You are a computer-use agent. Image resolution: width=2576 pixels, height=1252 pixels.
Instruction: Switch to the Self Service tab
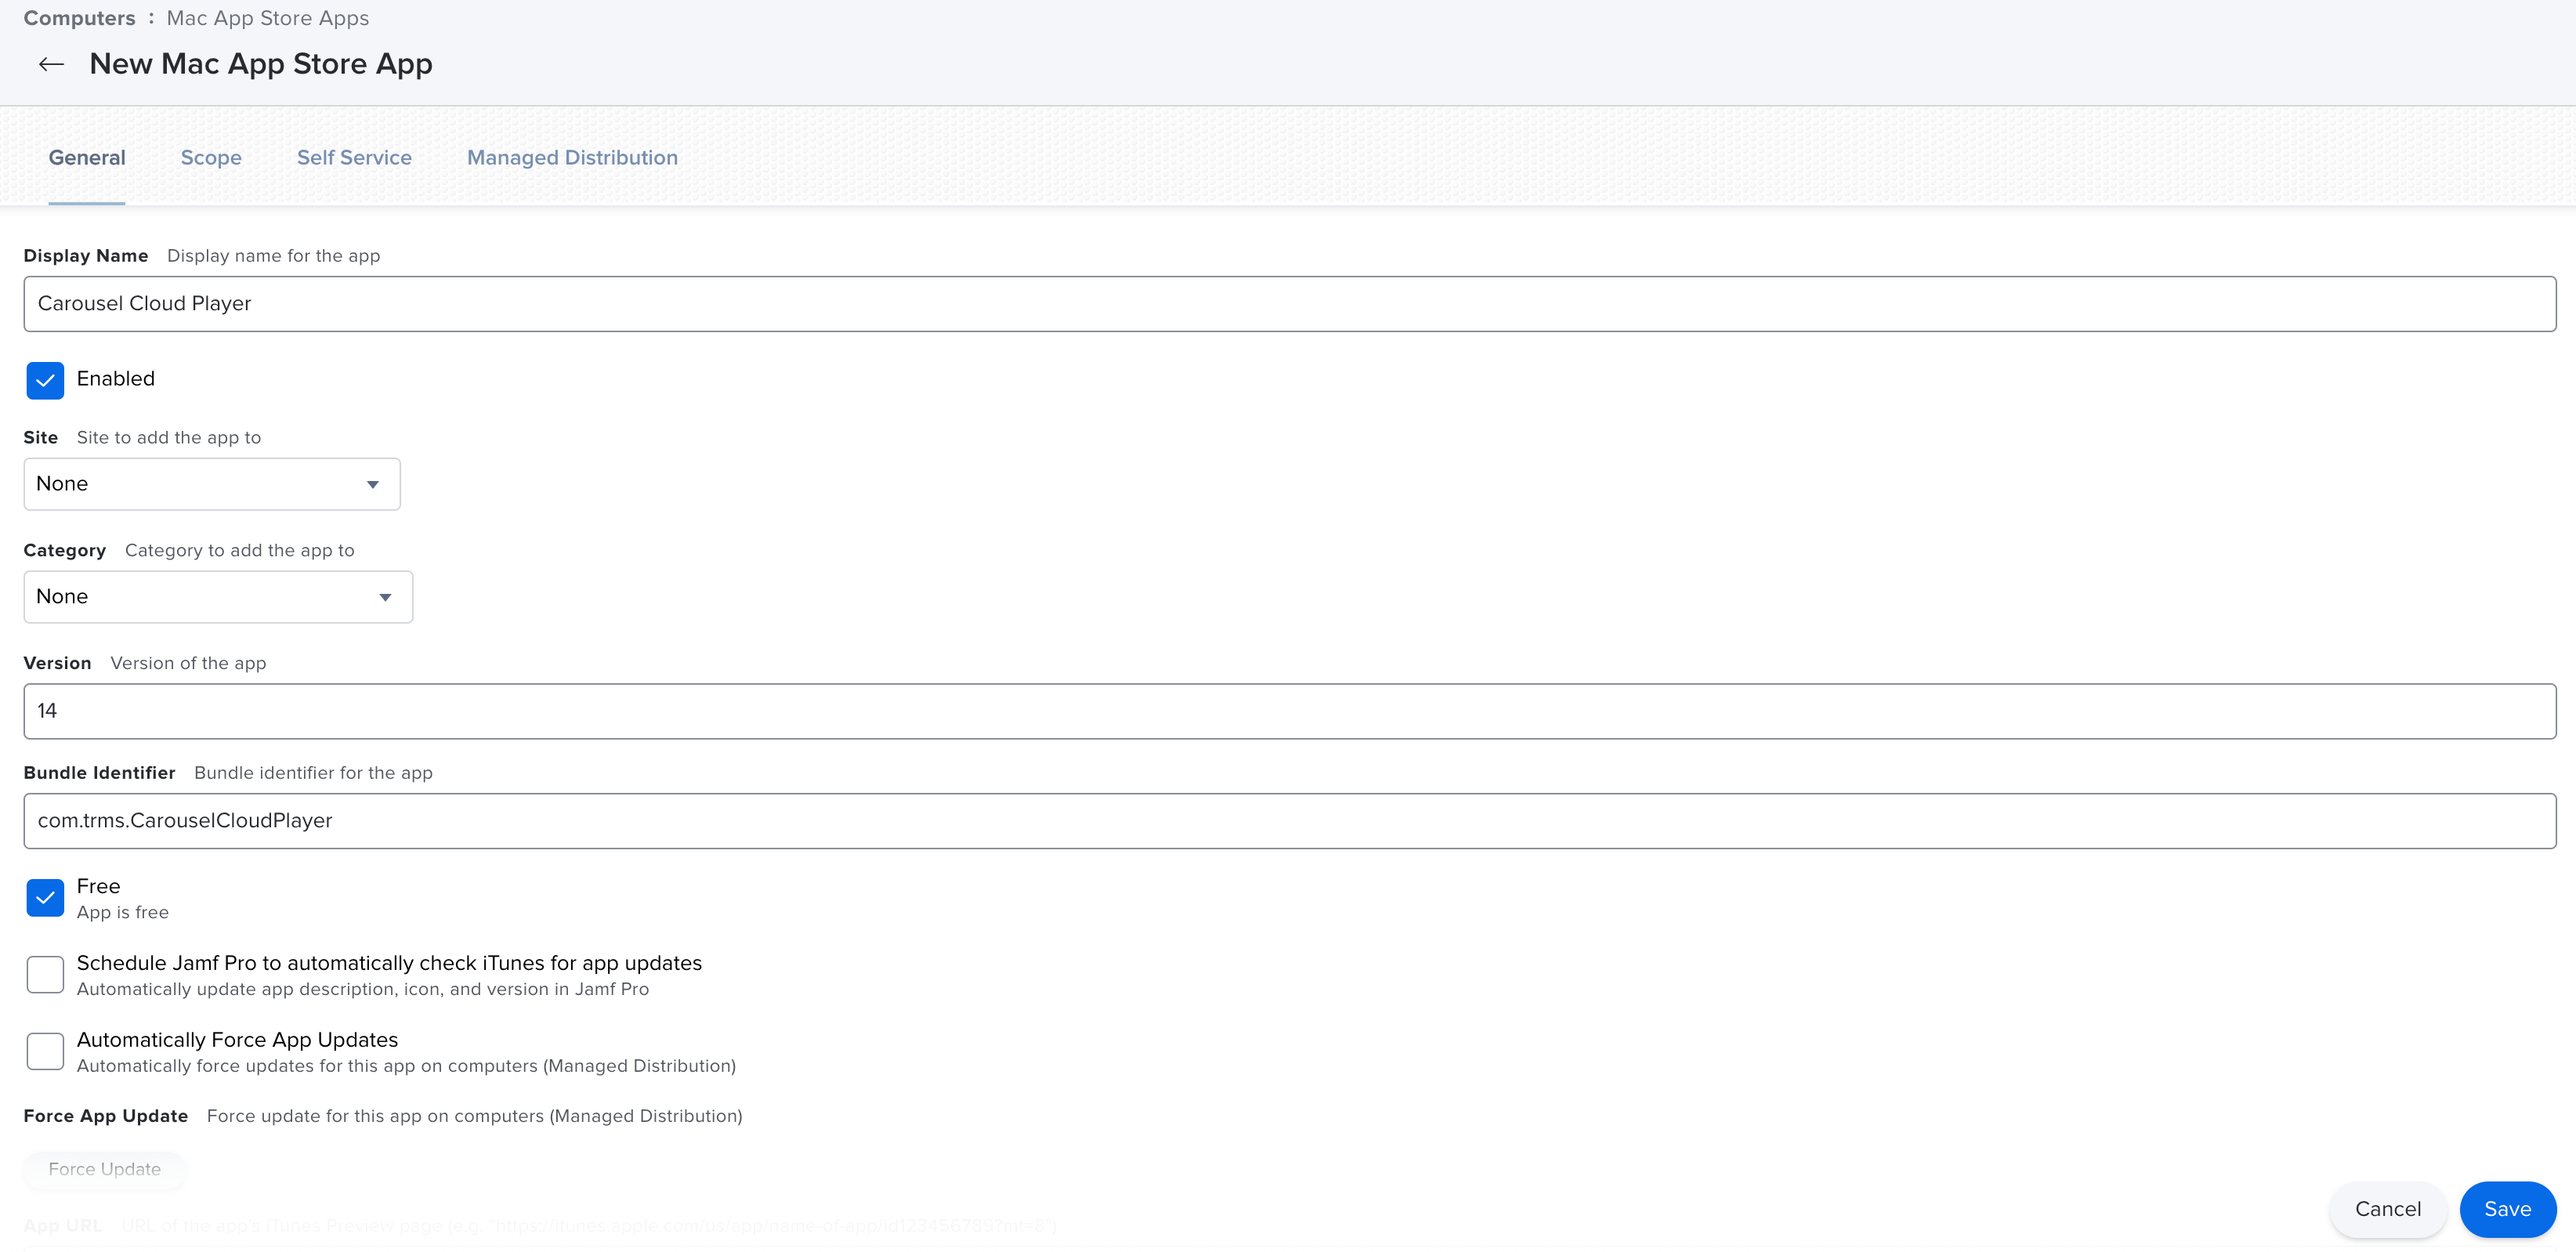tap(354, 157)
